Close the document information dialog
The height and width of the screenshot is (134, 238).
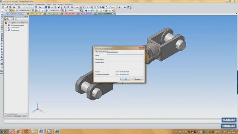coord(142,48)
